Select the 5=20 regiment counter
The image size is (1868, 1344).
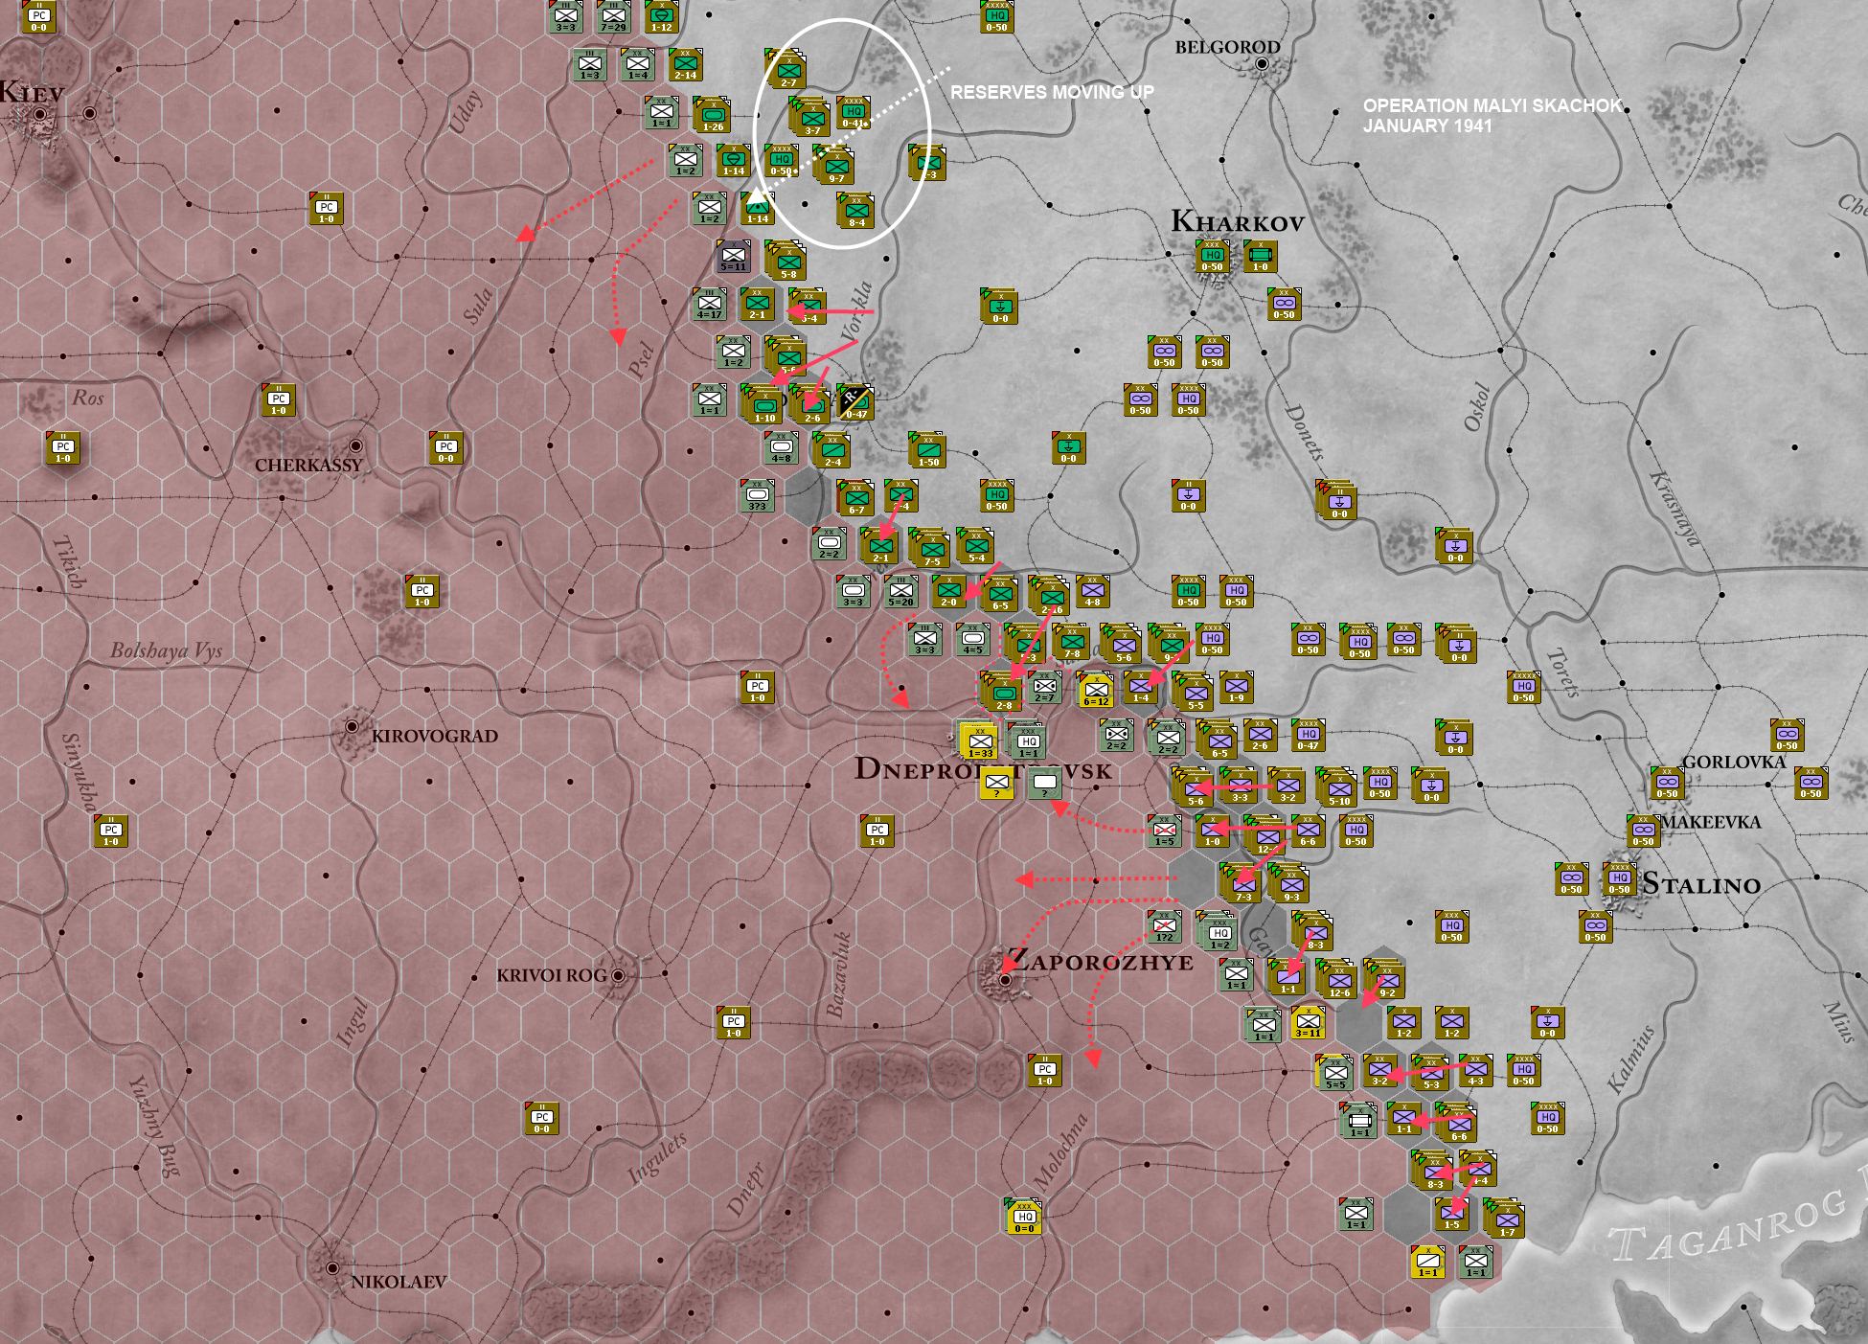point(900,591)
